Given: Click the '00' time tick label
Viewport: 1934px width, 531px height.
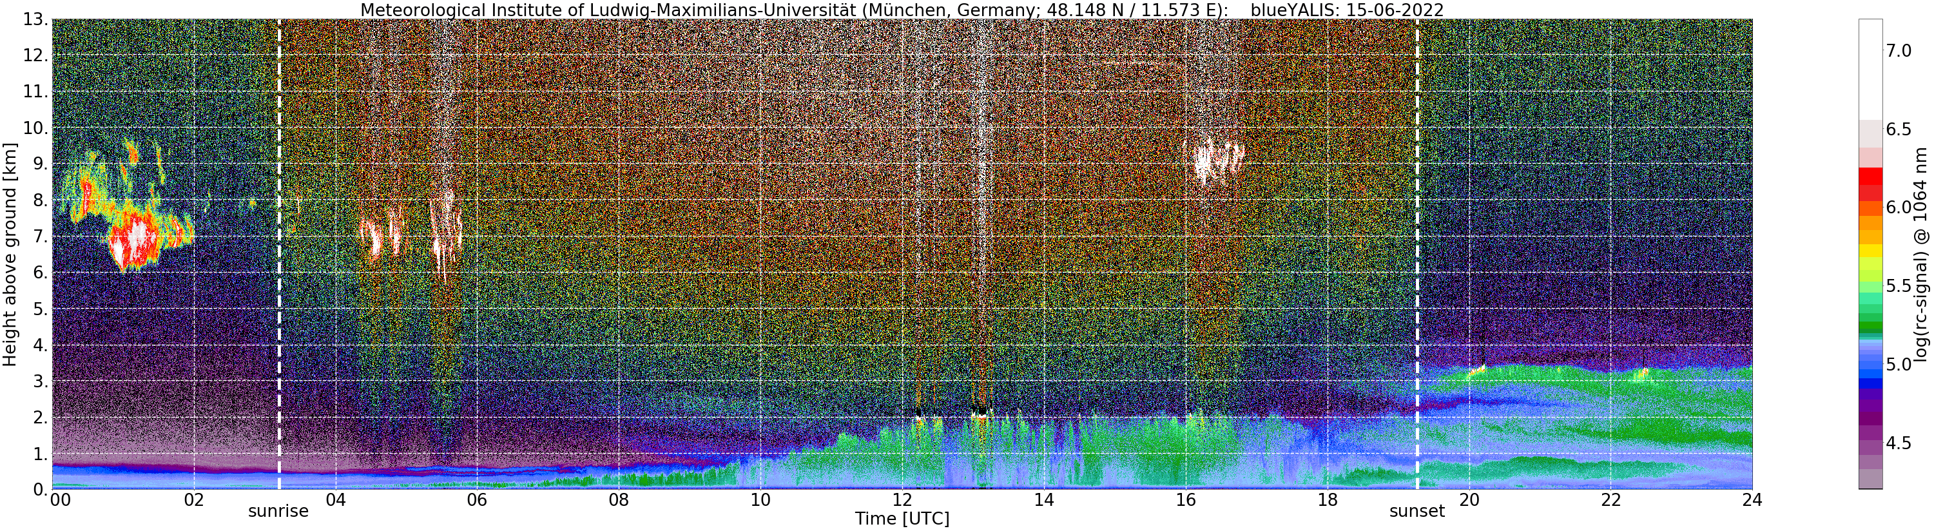Looking at the screenshot, I should click(60, 499).
